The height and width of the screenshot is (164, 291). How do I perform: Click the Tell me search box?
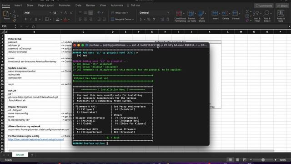[x=134, y=5]
